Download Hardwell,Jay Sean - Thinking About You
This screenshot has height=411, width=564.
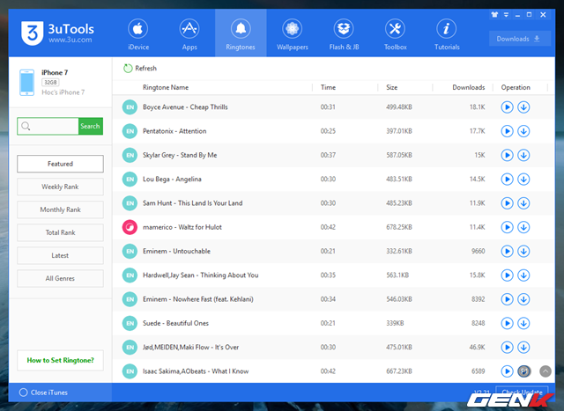pyautogui.click(x=523, y=275)
